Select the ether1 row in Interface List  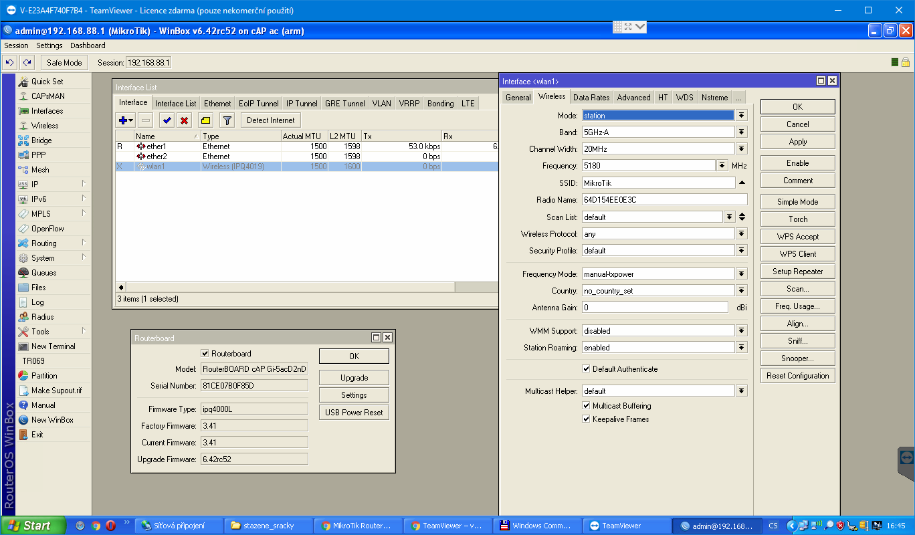pyautogui.click(x=307, y=146)
